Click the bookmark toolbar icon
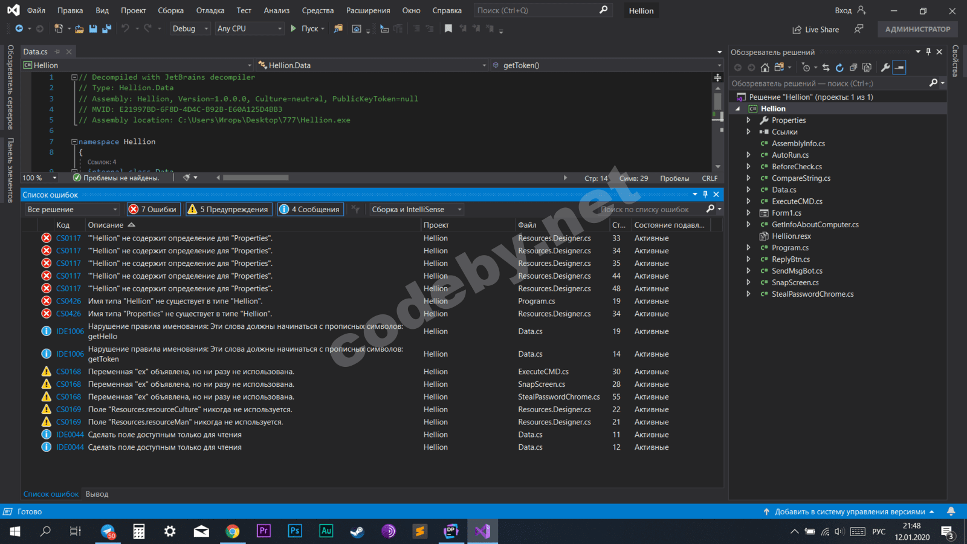This screenshot has width=967, height=544. click(448, 28)
